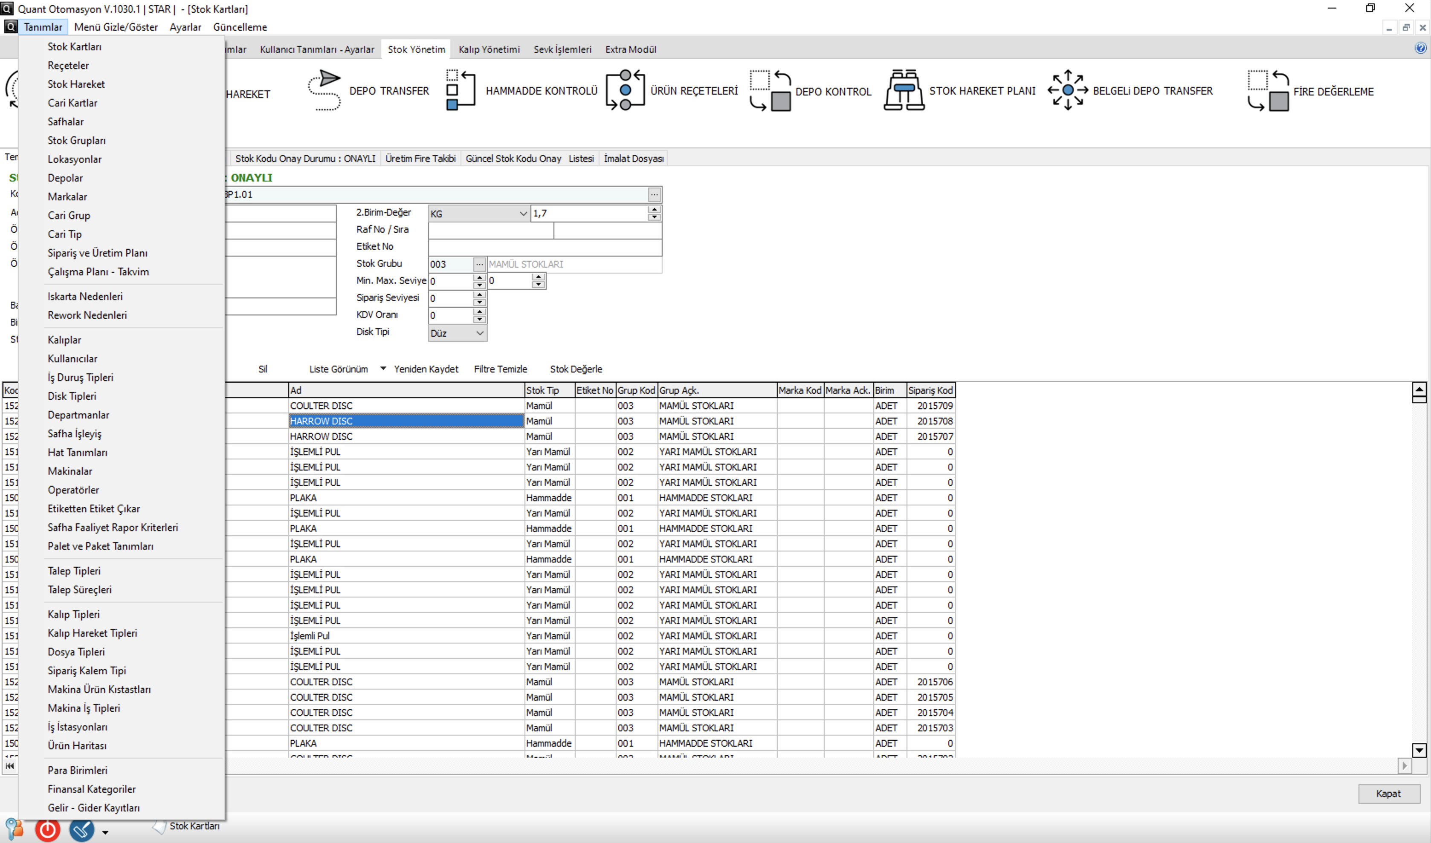Choose Makinalar in the open menu

point(70,471)
